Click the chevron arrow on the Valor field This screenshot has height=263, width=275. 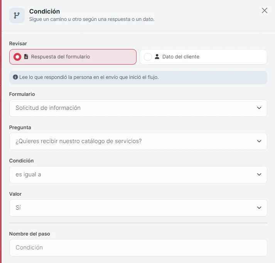(x=259, y=208)
